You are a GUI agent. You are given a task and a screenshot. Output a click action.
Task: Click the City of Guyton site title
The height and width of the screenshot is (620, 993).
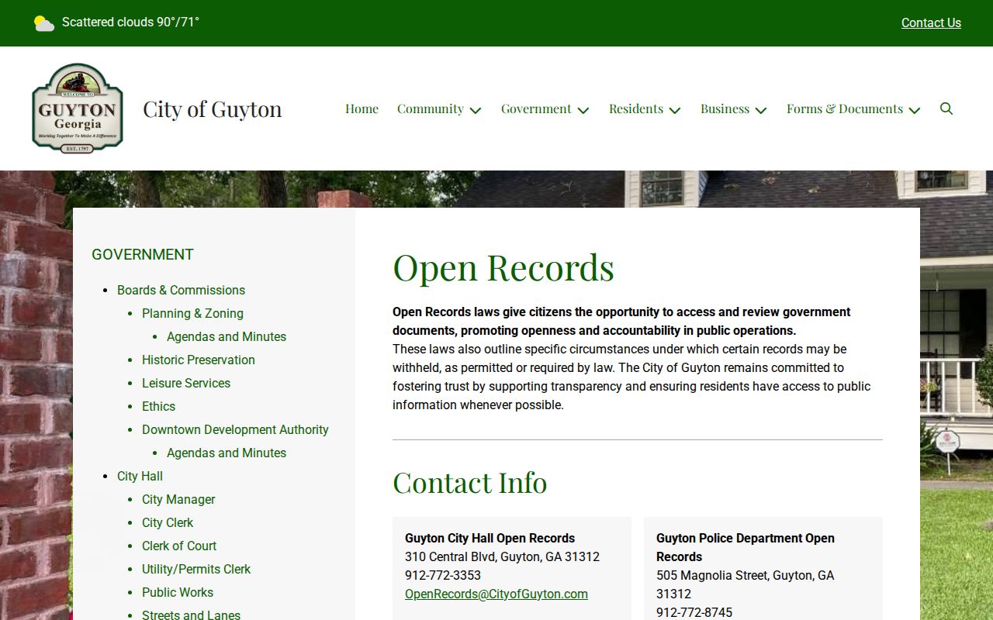pyautogui.click(x=213, y=108)
